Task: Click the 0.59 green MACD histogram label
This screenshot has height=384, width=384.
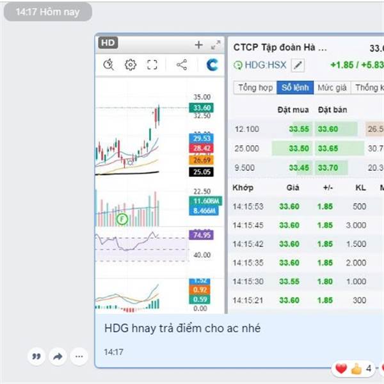Action: [x=200, y=300]
